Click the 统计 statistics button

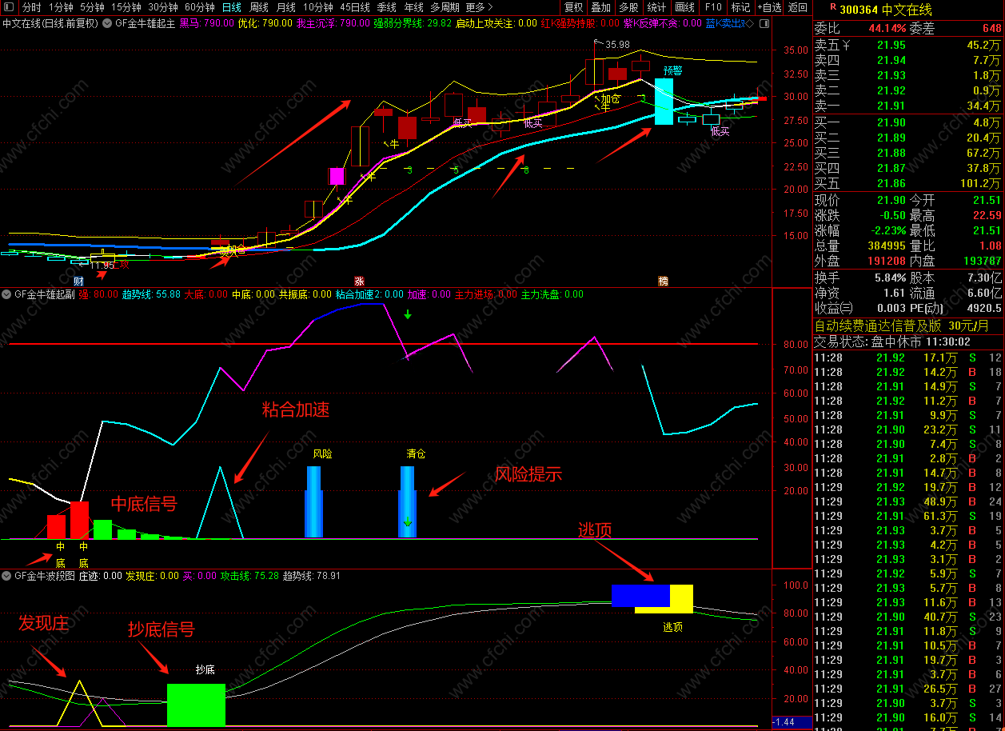[x=657, y=7]
